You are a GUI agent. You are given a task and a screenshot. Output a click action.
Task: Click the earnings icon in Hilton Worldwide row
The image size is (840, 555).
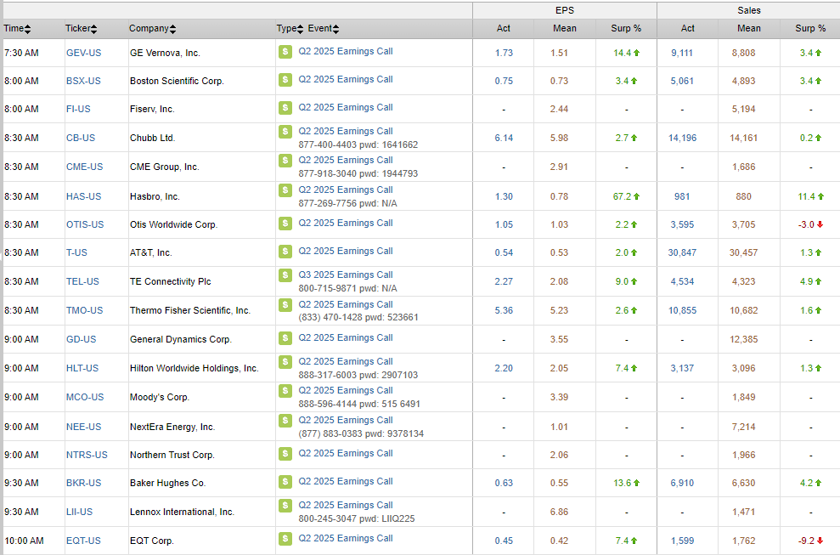pyautogui.click(x=285, y=362)
